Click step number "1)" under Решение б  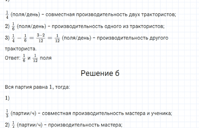pos(7,98)
